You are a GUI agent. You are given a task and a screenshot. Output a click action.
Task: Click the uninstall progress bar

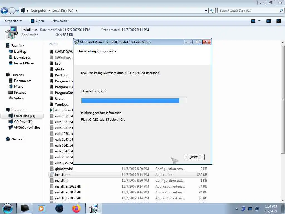pos(134,100)
